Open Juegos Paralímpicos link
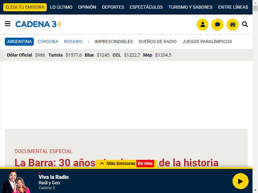Image resolution: width=258 pixels, height=193 pixels. [x=207, y=41]
